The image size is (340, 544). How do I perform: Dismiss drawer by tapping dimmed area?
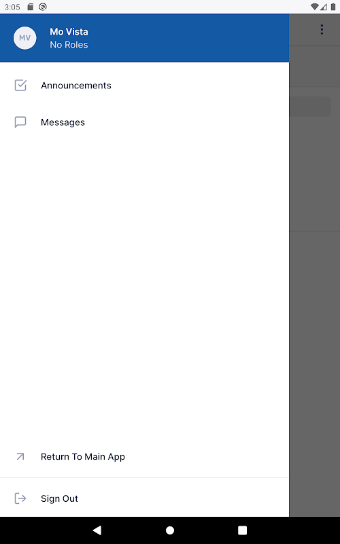(315, 277)
